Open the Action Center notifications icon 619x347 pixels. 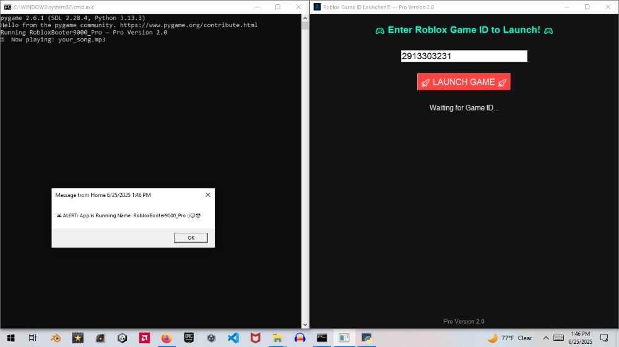click(x=604, y=338)
